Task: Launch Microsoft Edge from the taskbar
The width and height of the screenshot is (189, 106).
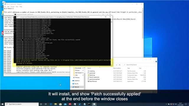Action: (x=51, y=104)
